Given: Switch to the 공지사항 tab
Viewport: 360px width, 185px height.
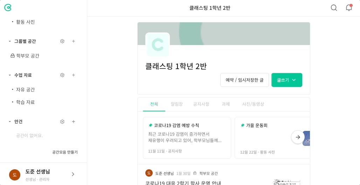Looking at the screenshot, I should 201,104.
